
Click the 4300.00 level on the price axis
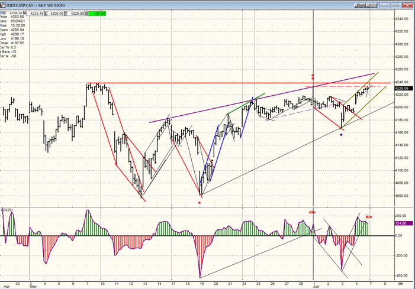tap(401, 44)
